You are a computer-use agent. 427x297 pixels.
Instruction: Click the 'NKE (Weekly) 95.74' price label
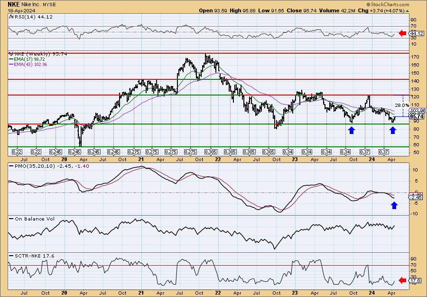40,54
